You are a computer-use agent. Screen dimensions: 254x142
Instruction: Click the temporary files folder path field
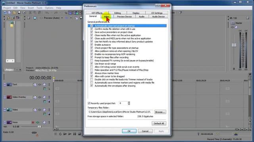point(120,112)
